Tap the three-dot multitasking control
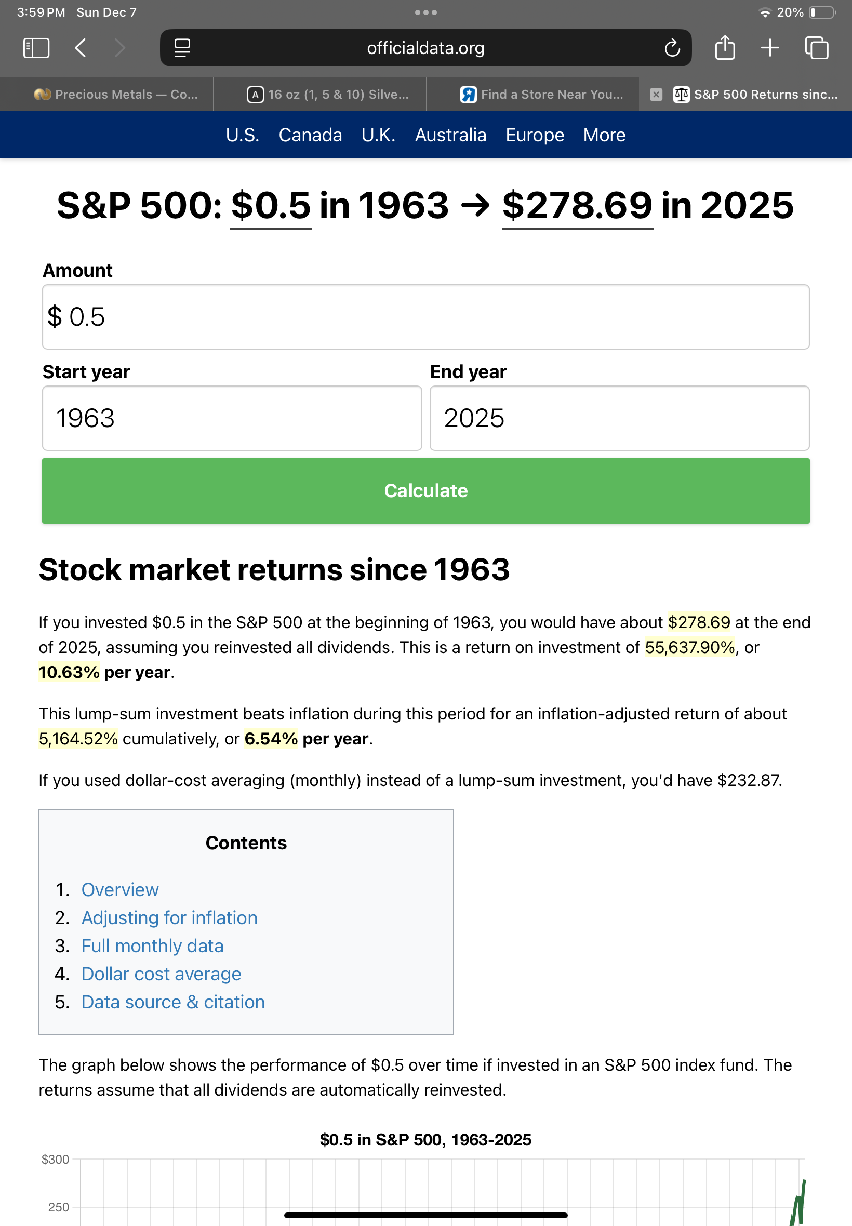Screen dimensions: 852x1226 425,12
